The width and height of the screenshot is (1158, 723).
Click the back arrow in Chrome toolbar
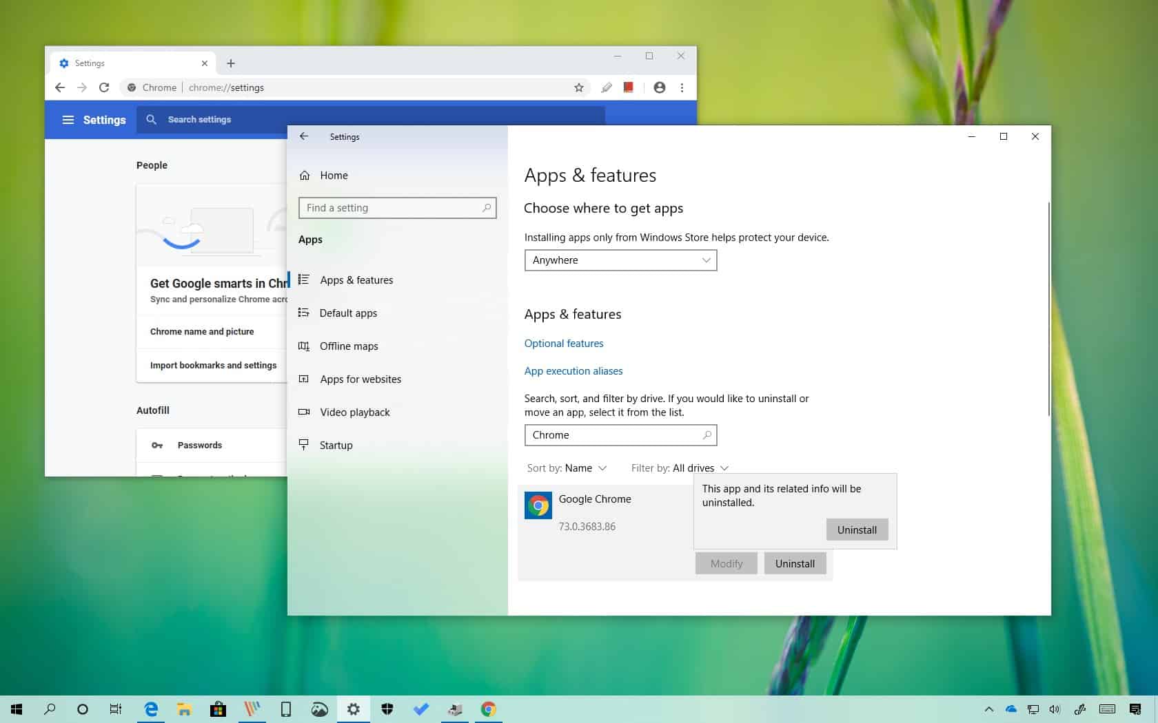60,87
